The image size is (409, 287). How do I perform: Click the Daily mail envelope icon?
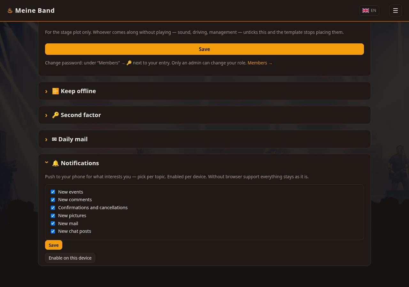pyautogui.click(x=54, y=139)
